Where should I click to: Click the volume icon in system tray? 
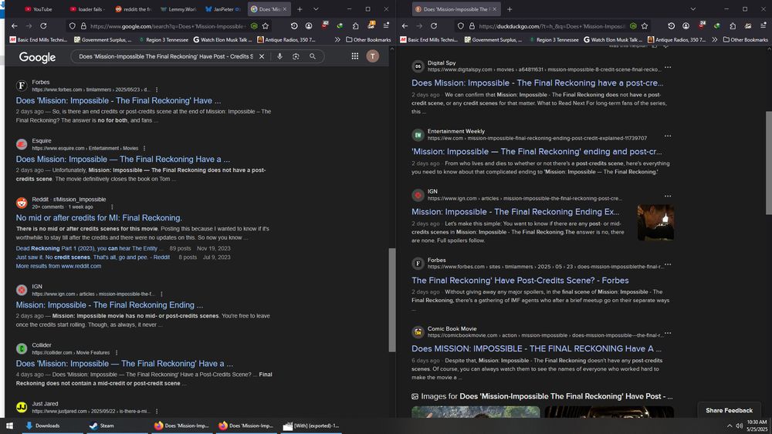coord(739,426)
